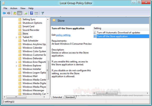Click tree pane horizontal scrollbar thumb
Screen dimensions: 152x106
(x=16, y=97)
